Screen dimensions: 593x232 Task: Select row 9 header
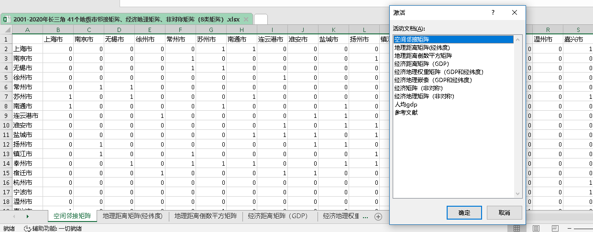pyautogui.click(x=6, y=116)
